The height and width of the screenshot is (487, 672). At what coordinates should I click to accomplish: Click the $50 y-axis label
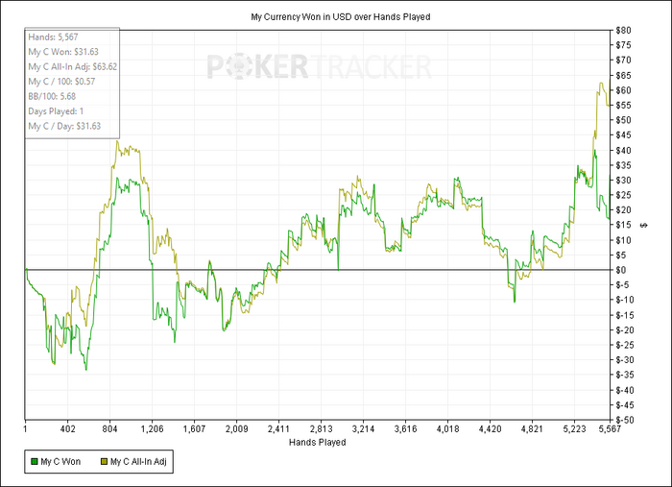(623, 120)
